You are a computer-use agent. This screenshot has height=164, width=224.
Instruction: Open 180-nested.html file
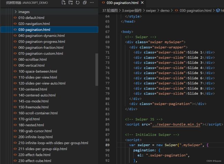[49, 125]
